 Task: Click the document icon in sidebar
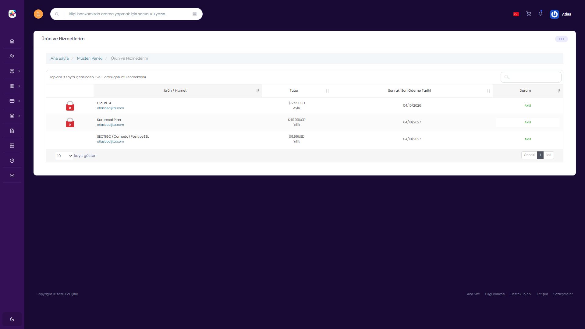tap(12, 131)
